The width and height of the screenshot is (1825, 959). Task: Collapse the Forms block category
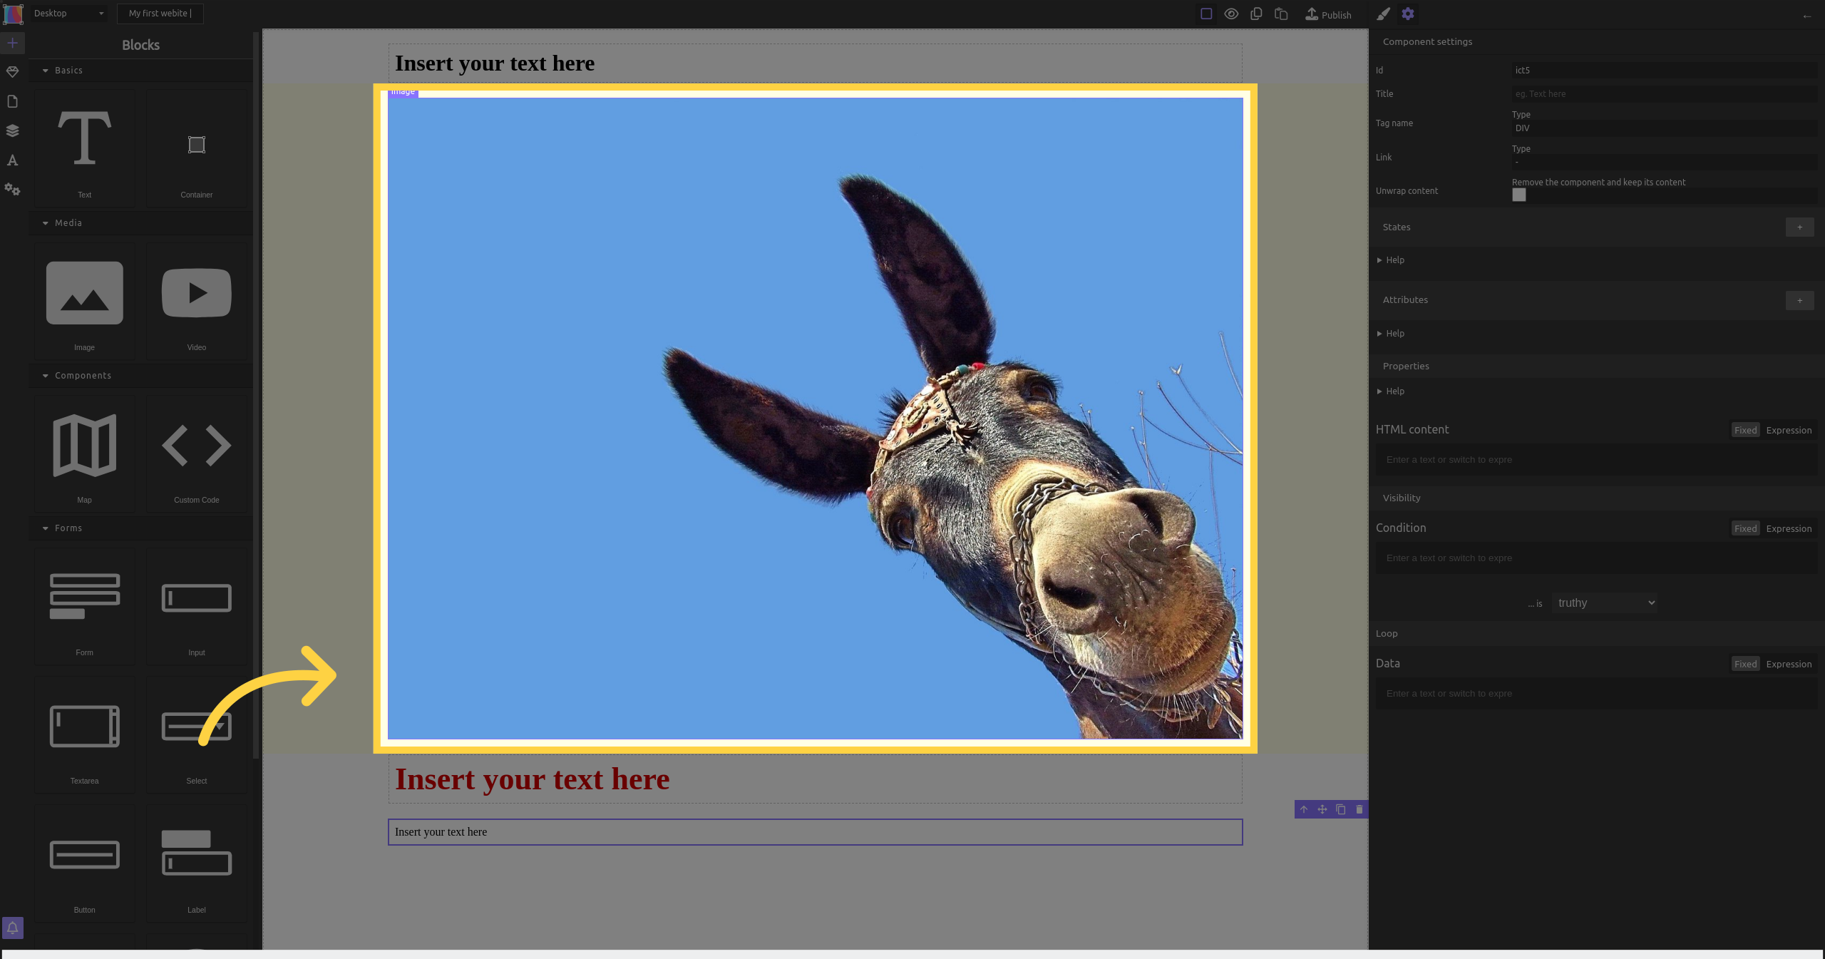(x=140, y=528)
